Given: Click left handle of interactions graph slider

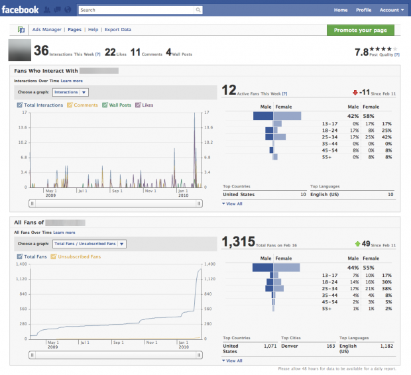Looking at the screenshot, I should pyautogui.click(x=32, y=203).
